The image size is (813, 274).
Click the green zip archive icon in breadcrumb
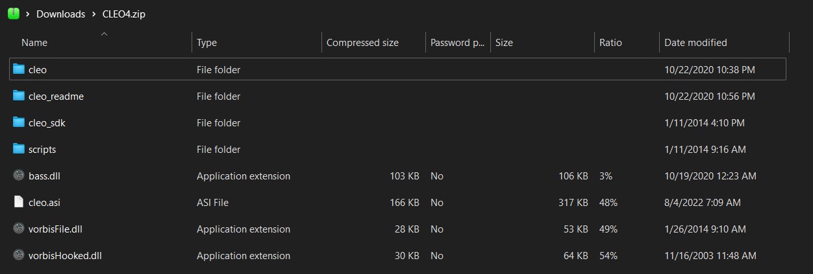click(13, 14)
